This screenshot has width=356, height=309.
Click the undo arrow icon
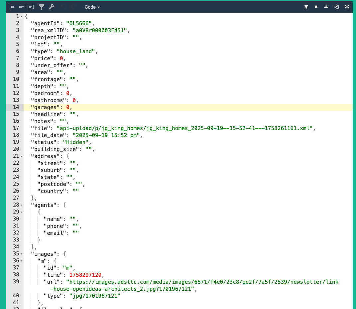[64, 7]
